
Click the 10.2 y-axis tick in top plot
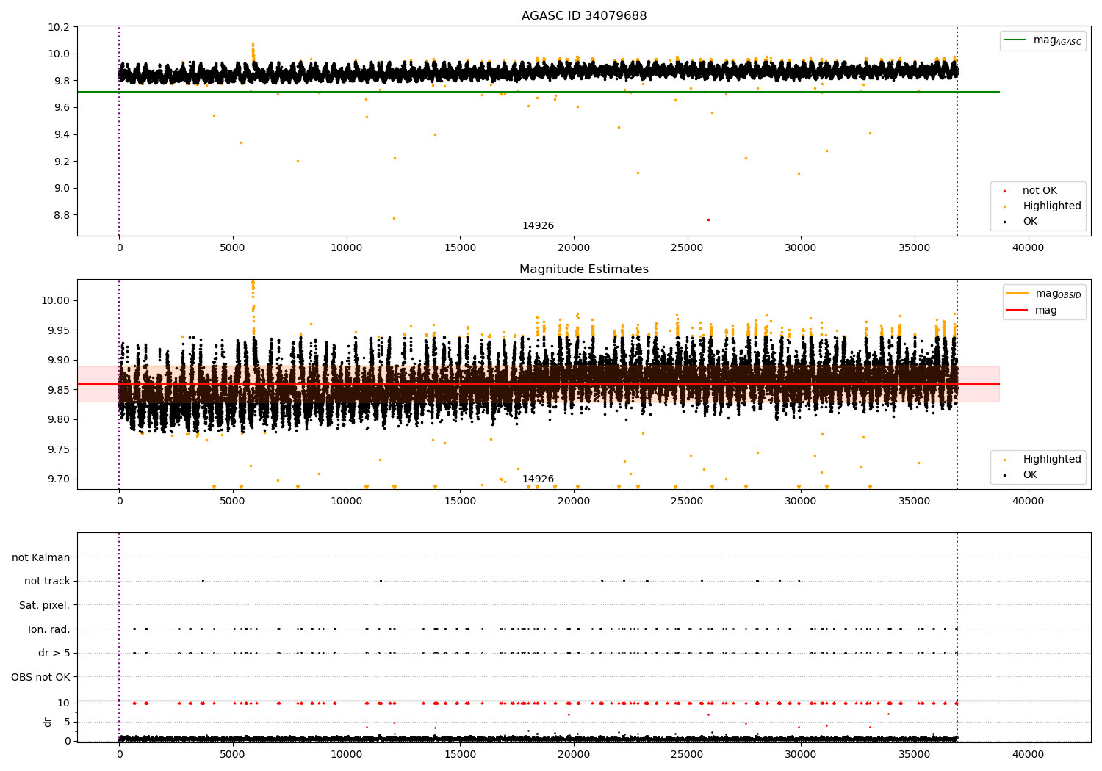coord(59,27)
